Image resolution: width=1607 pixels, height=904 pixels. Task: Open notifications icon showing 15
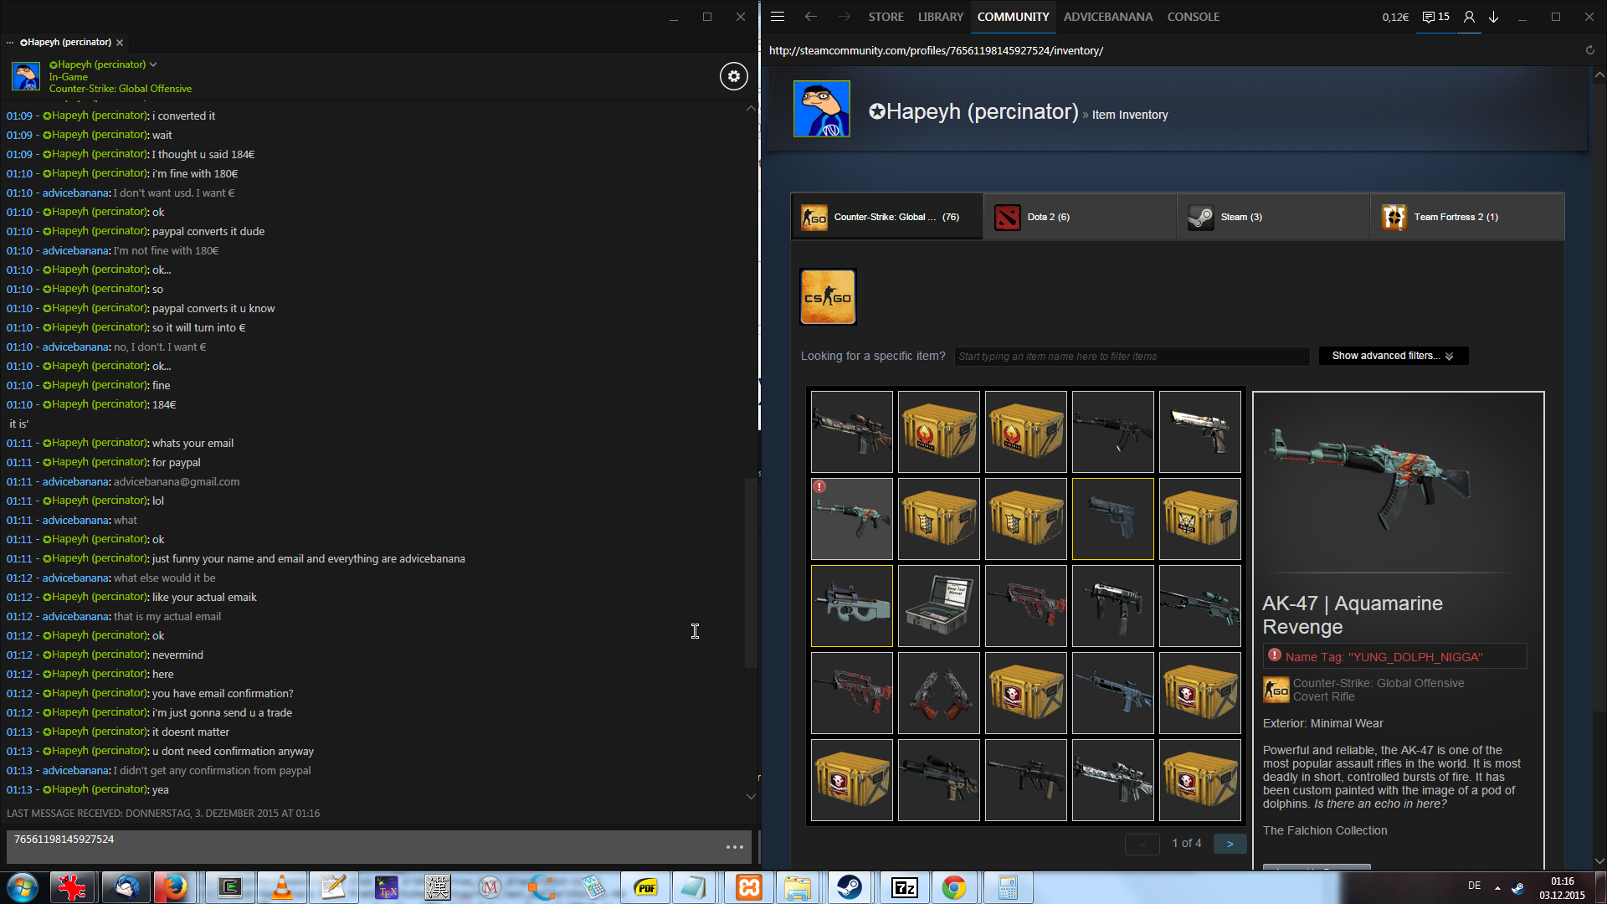[x=1435, y=17]
